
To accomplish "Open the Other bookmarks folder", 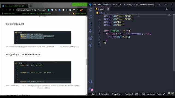I will [x=79, y=13].
